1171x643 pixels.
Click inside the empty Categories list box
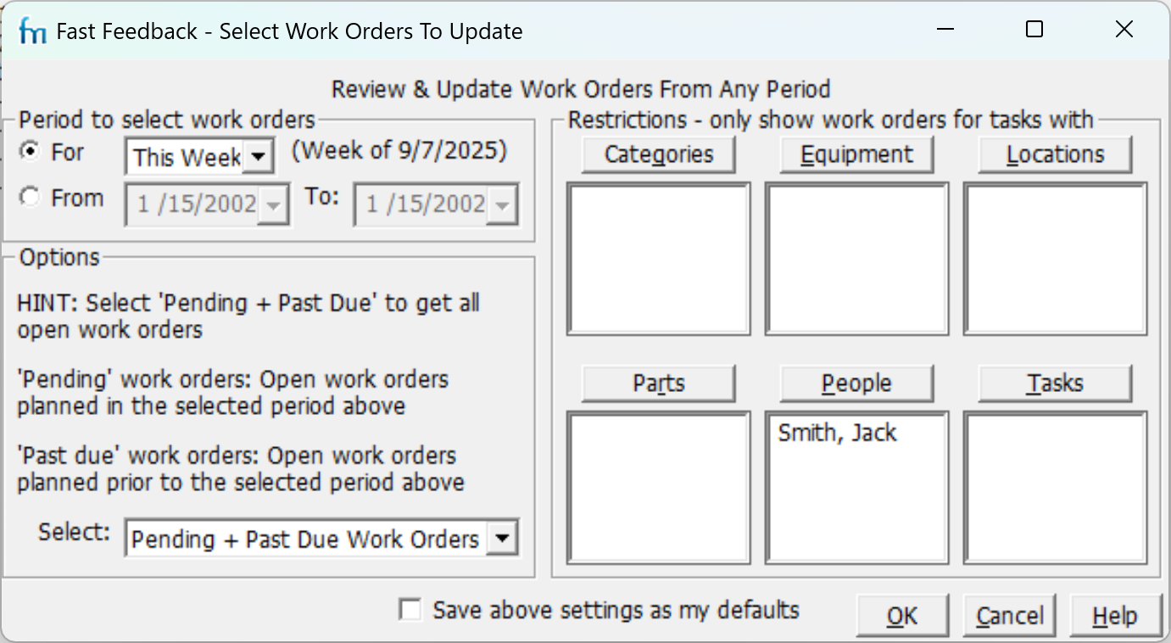click(659, 259)
